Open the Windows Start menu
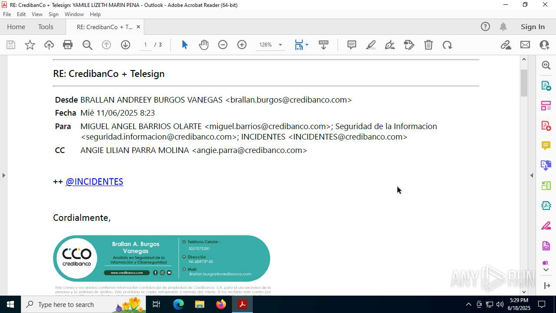This screenshot has height=313, width=556. click(10, 304)
